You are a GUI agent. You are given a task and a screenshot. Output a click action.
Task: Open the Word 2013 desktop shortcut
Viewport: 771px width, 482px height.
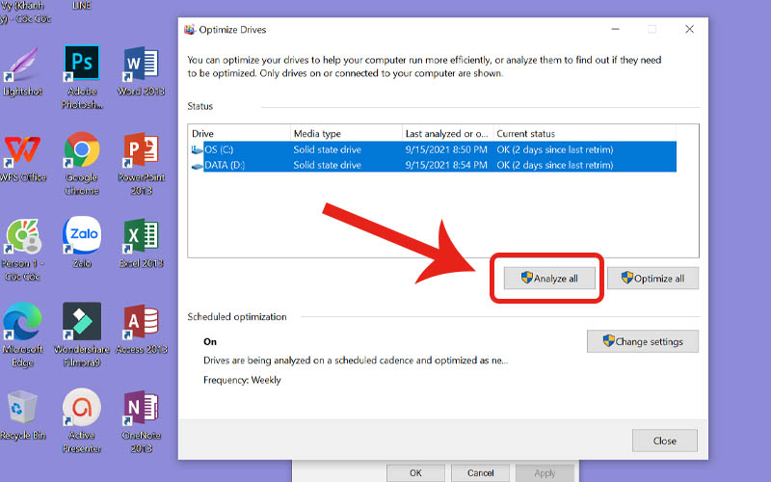coord(141,66)
